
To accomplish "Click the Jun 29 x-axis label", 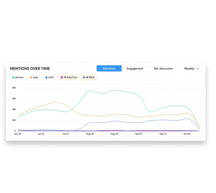I will coord(17,134).
